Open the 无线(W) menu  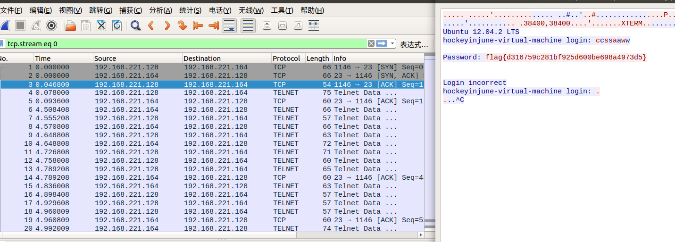251,10
